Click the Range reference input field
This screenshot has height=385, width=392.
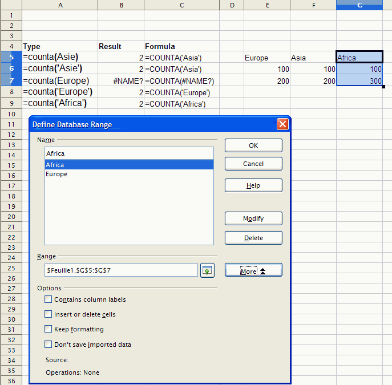click(x=120, y=270)
